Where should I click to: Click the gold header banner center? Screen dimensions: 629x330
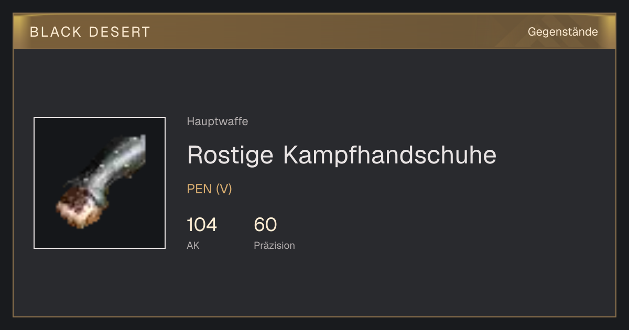click(x=314, y=31)
